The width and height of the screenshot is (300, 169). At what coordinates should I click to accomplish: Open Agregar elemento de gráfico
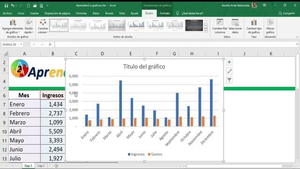click(13, 26)
